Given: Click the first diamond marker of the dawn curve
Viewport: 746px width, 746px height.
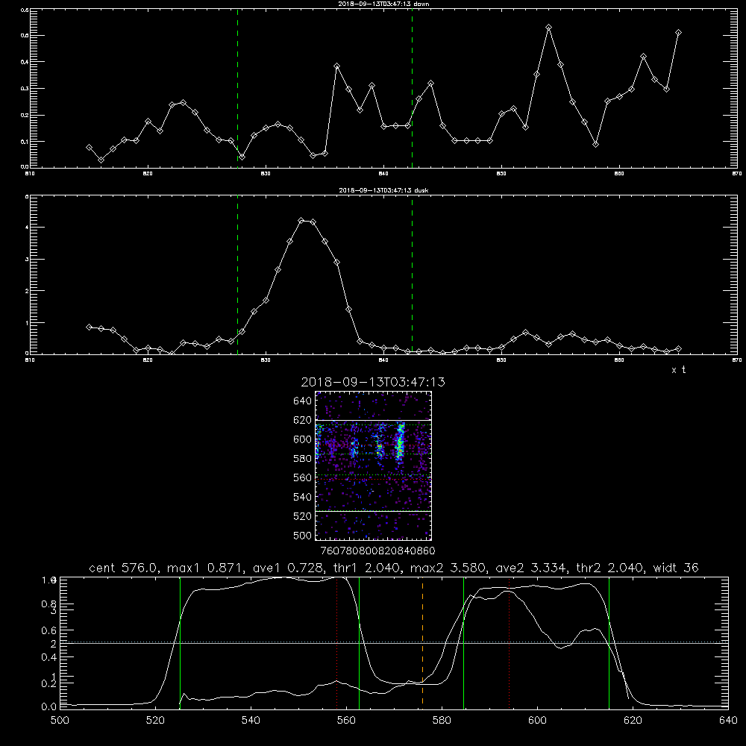Looking at the screenshot, I should (x=89, y=148).
